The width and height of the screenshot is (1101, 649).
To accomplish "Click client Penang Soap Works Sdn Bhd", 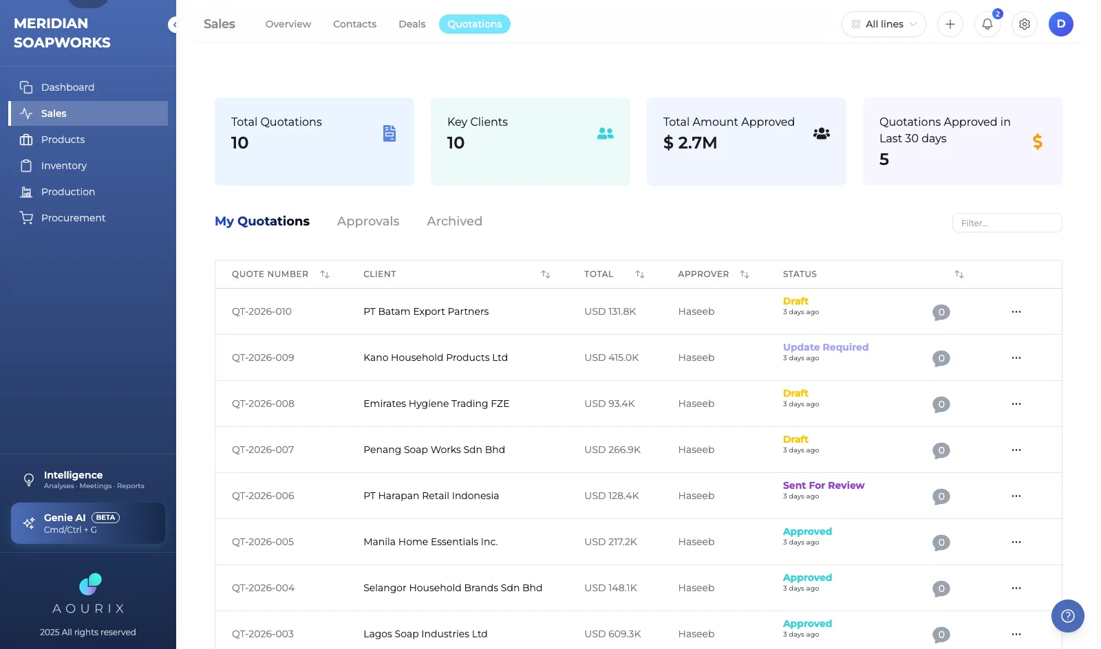I will point(434,450).
